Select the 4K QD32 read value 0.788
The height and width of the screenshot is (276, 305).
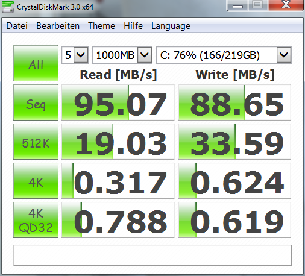tap(118, 220)
